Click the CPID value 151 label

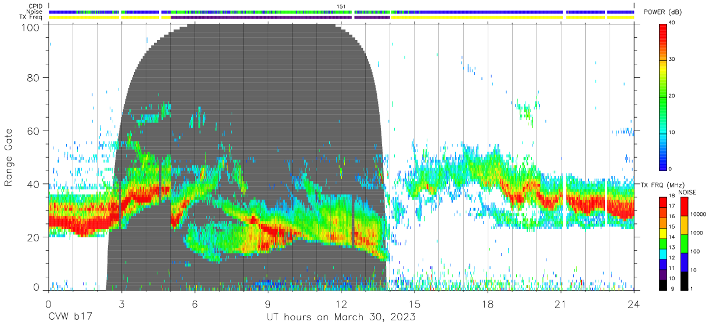pos(341,6)
